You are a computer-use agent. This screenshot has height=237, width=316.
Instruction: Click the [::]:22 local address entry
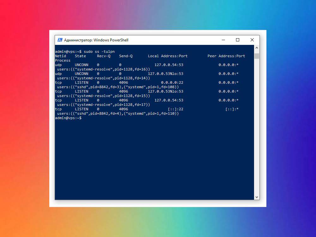click(x=175, y=109)
